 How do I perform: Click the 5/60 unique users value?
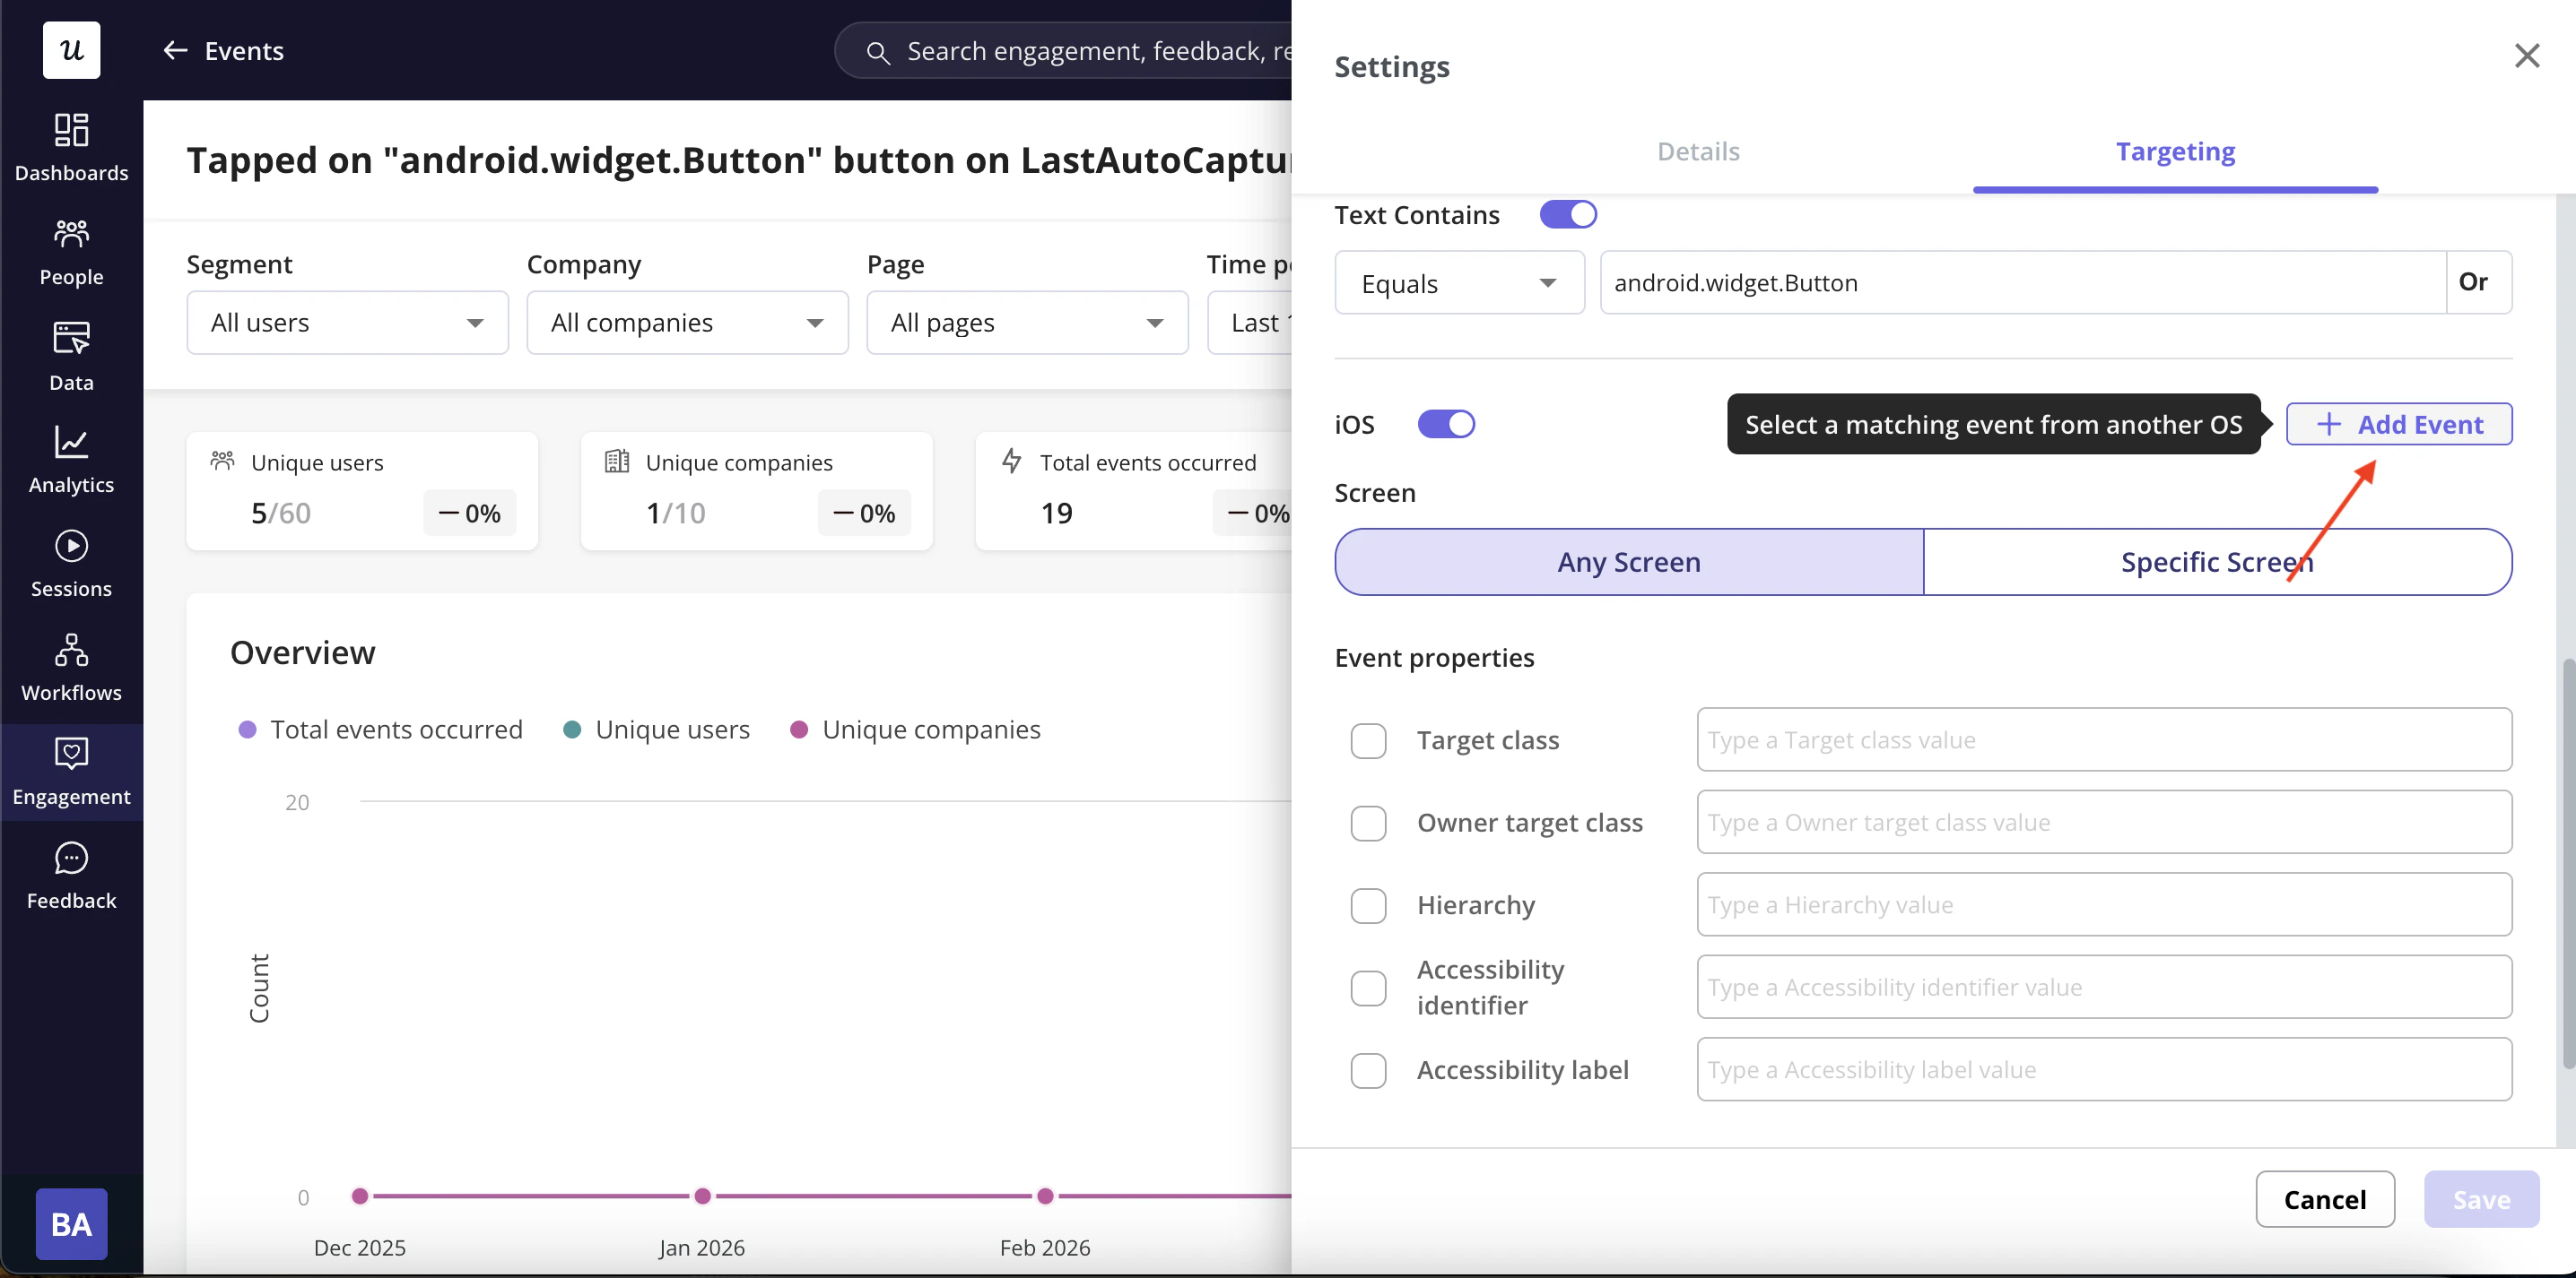pos(281,514)
